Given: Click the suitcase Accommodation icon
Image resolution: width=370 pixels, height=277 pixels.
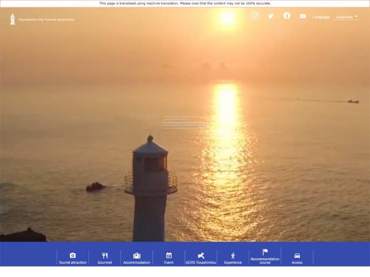Looking at the screenshot, I should pos(137,255).
